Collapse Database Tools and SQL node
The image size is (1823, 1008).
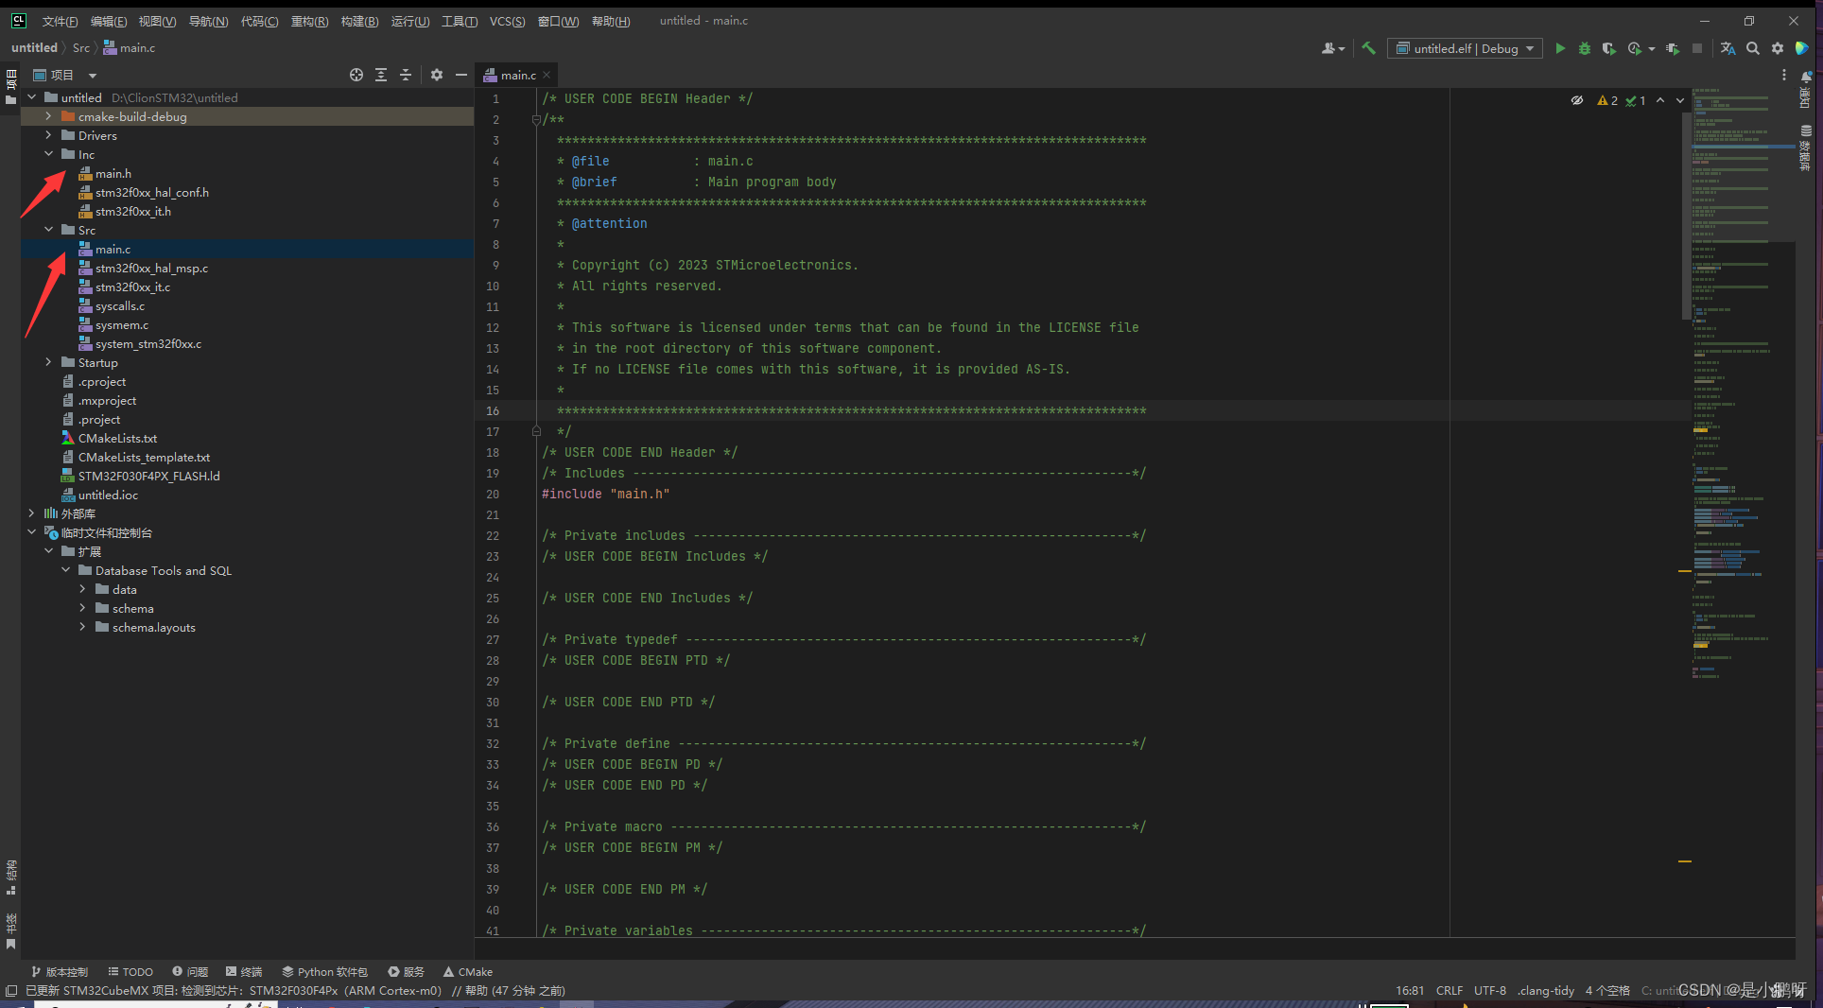click(65, 570)
